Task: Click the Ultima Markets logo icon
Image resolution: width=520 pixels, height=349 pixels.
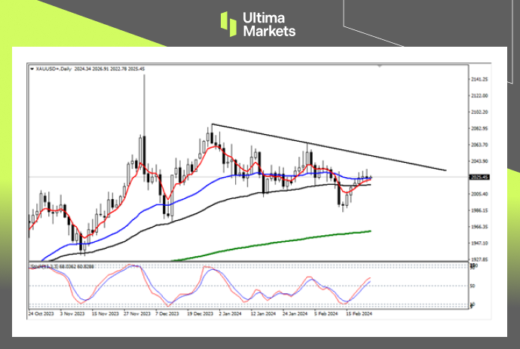Action: [x=229, y=23]
